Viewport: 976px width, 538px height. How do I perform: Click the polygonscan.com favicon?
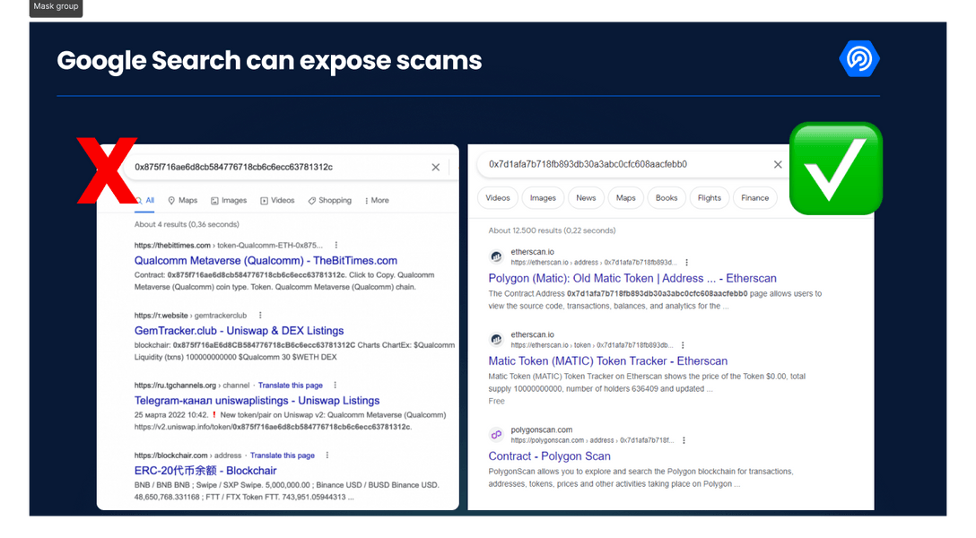(496, 434)
